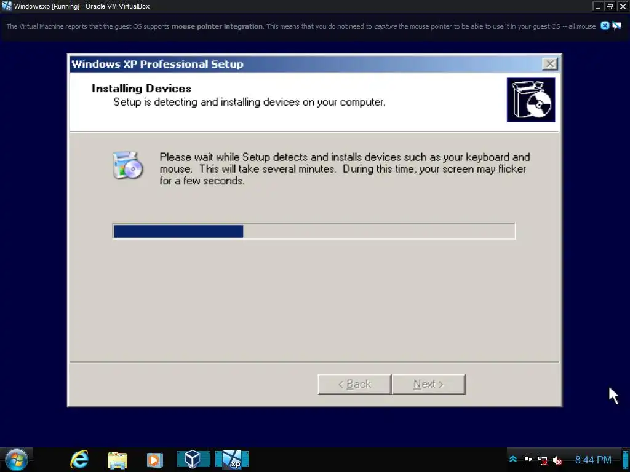Minimize the VirtualBox window
The height and width of the screenshot is (472, 630).
597,6
